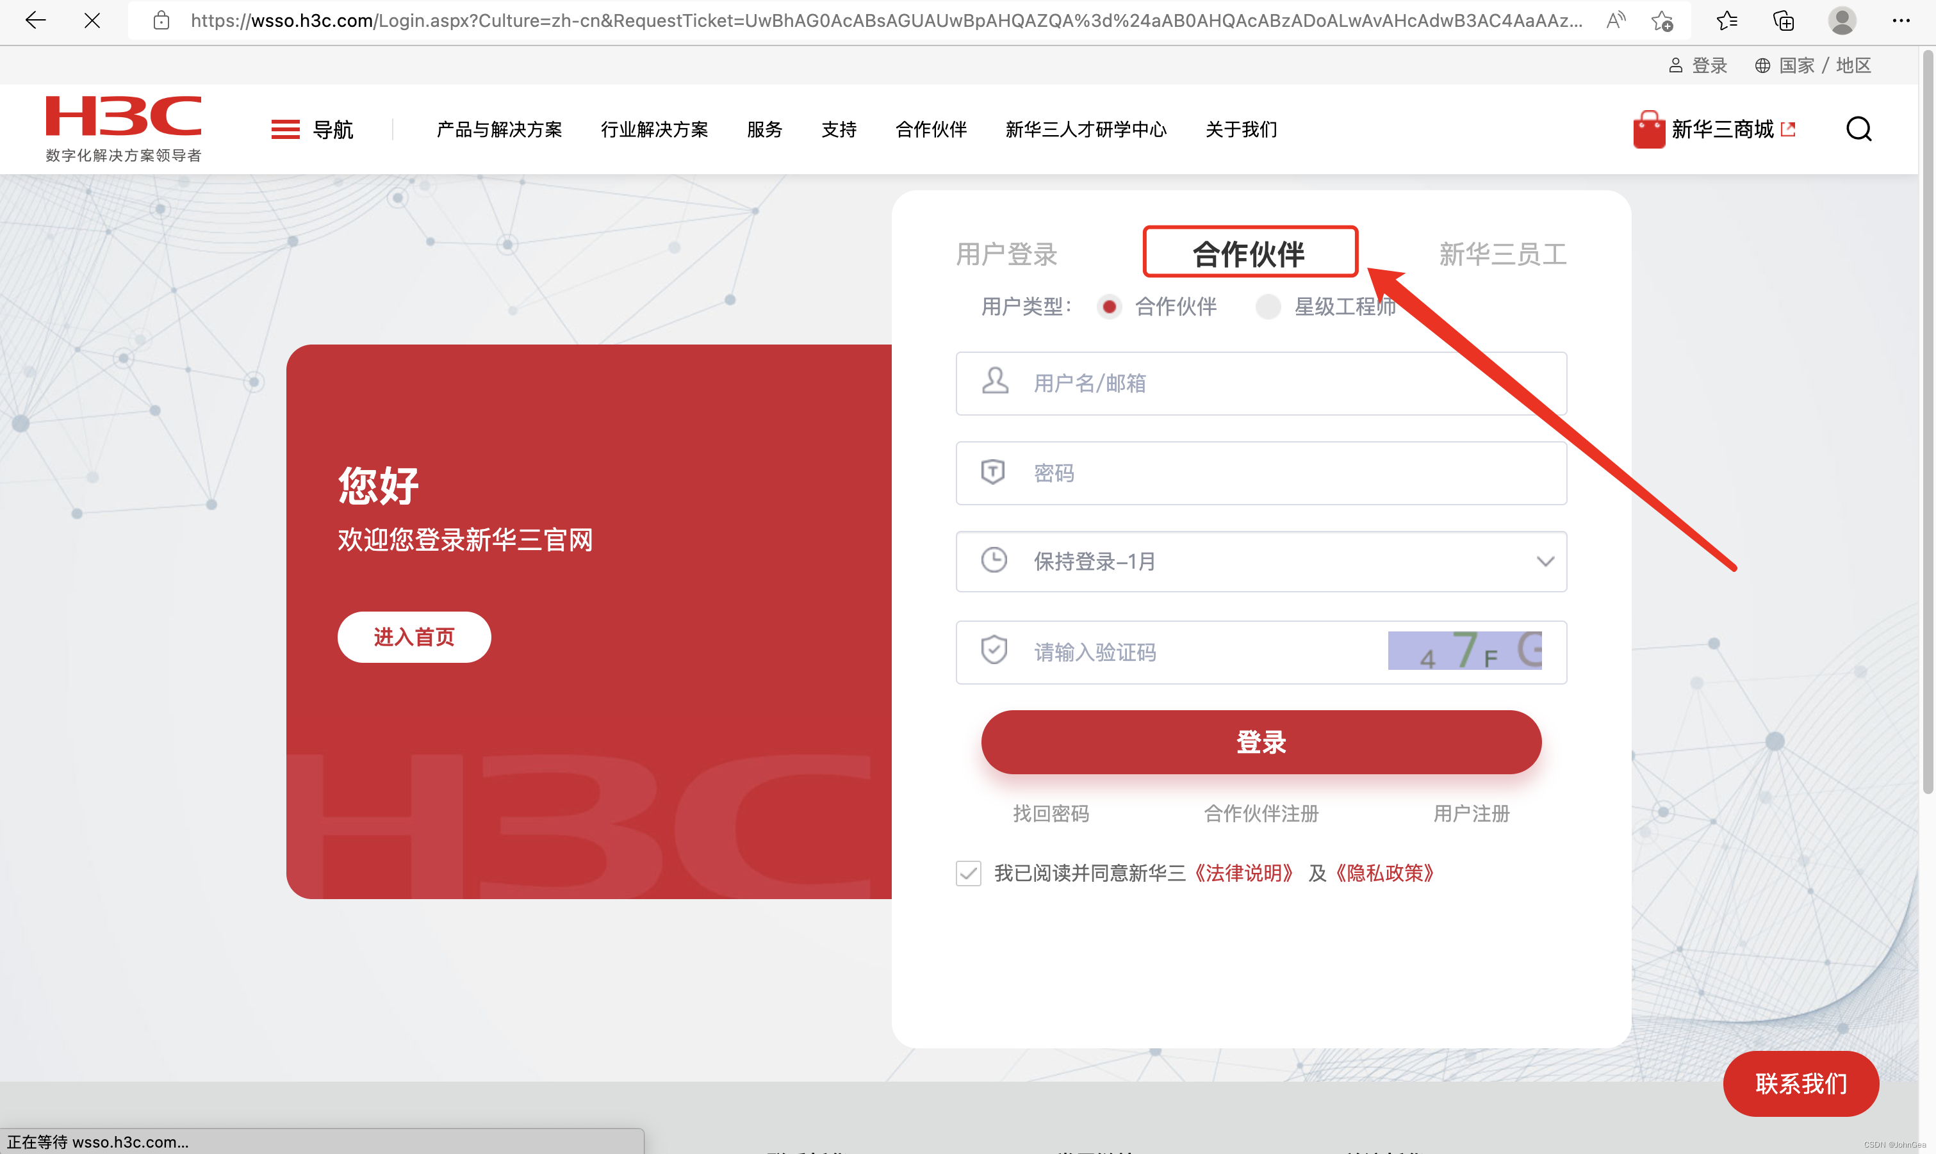Toggle the 我已阅读并同意 checkbox
Image resolution: width=1936 pixels, height=1154 pixels.
click(x=966, y=872)
